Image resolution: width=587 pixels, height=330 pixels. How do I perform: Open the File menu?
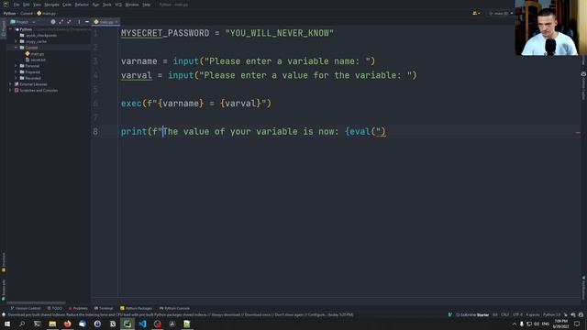[17, 5]
